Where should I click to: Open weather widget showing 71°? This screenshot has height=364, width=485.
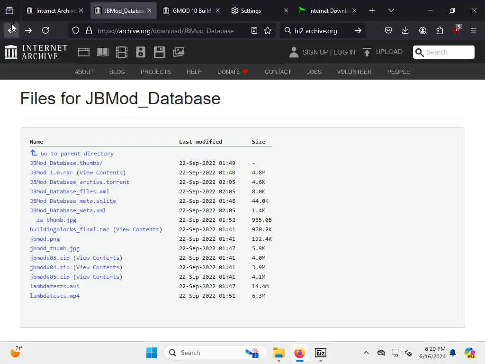pos(16,352)
